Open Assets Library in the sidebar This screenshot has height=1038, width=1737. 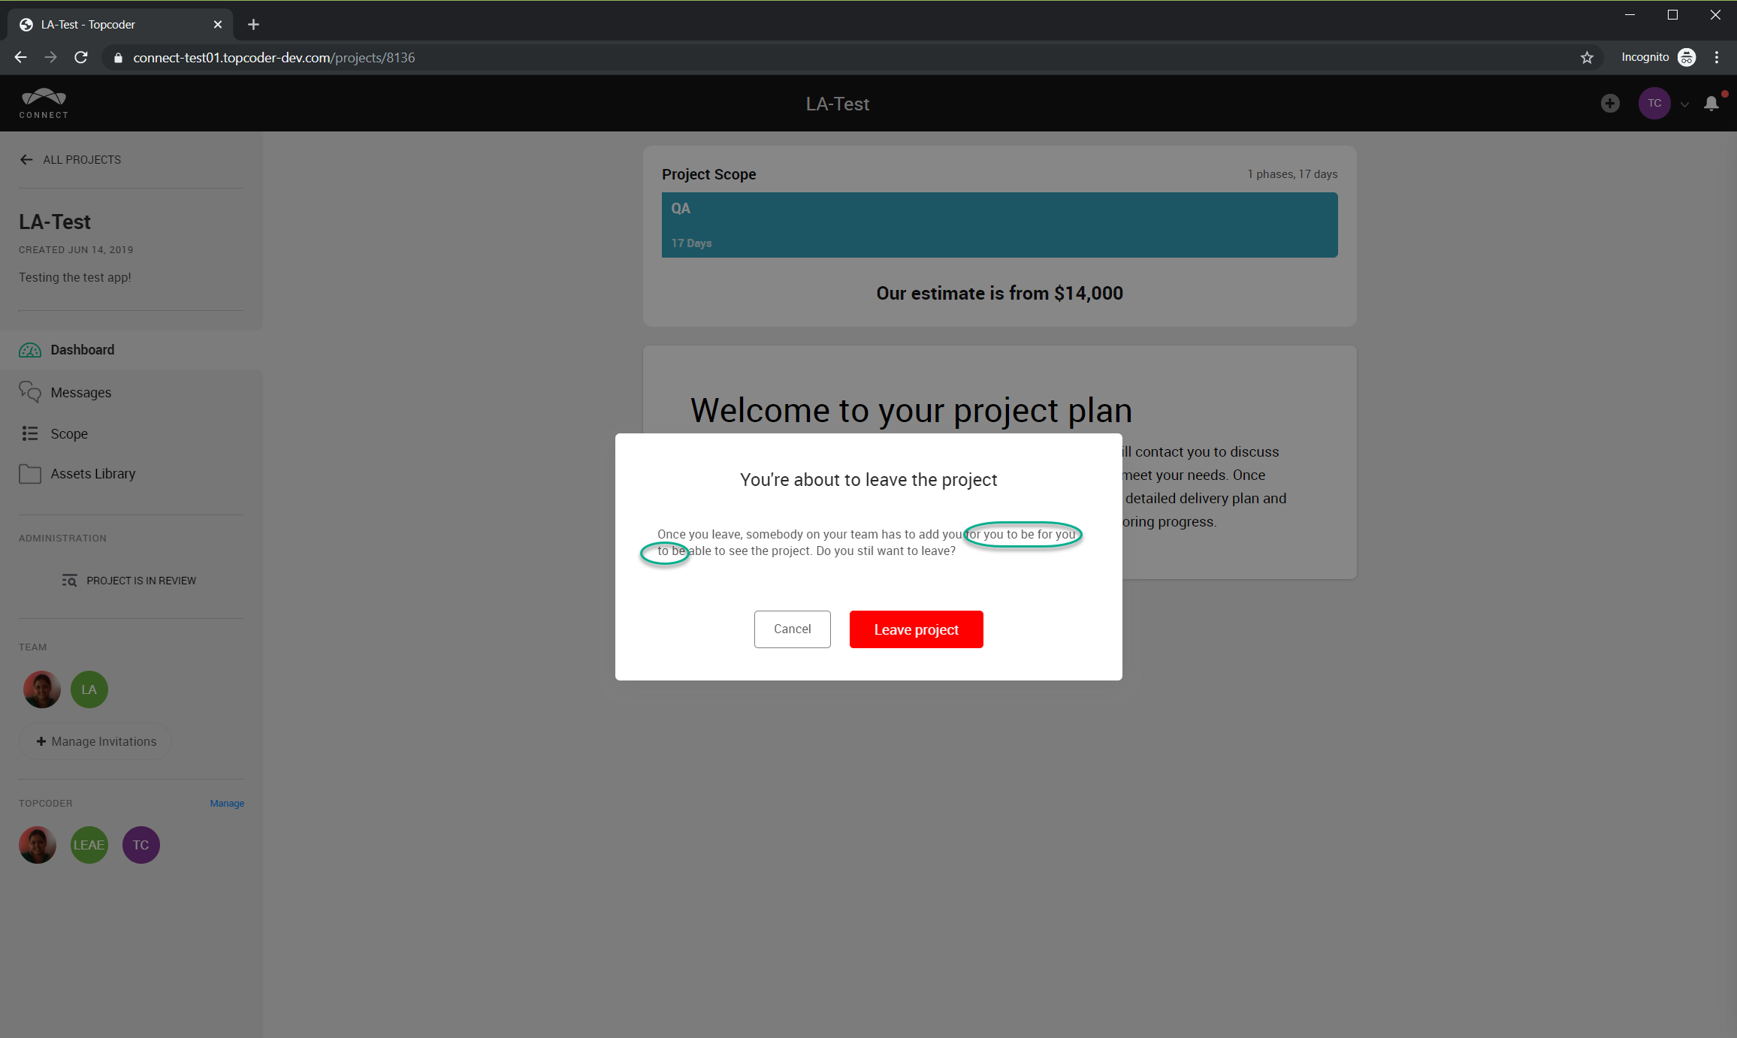[92, 474]
